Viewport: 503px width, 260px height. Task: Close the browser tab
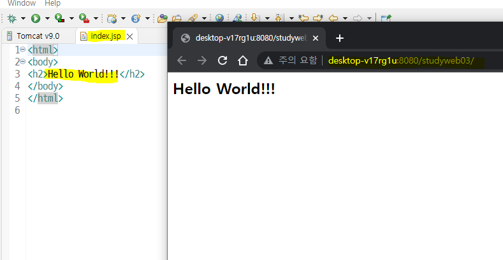[x=316, y=38]
